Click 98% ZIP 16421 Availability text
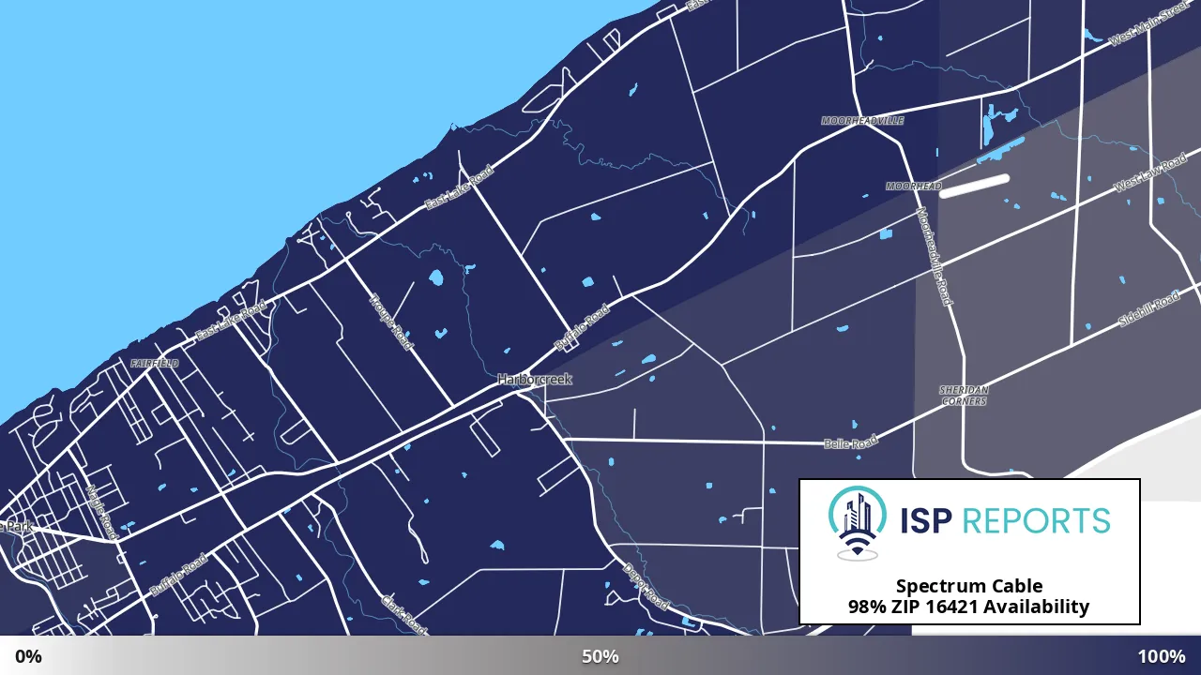The height and width of the screenshot is (675, 1201). pos(969,607)
